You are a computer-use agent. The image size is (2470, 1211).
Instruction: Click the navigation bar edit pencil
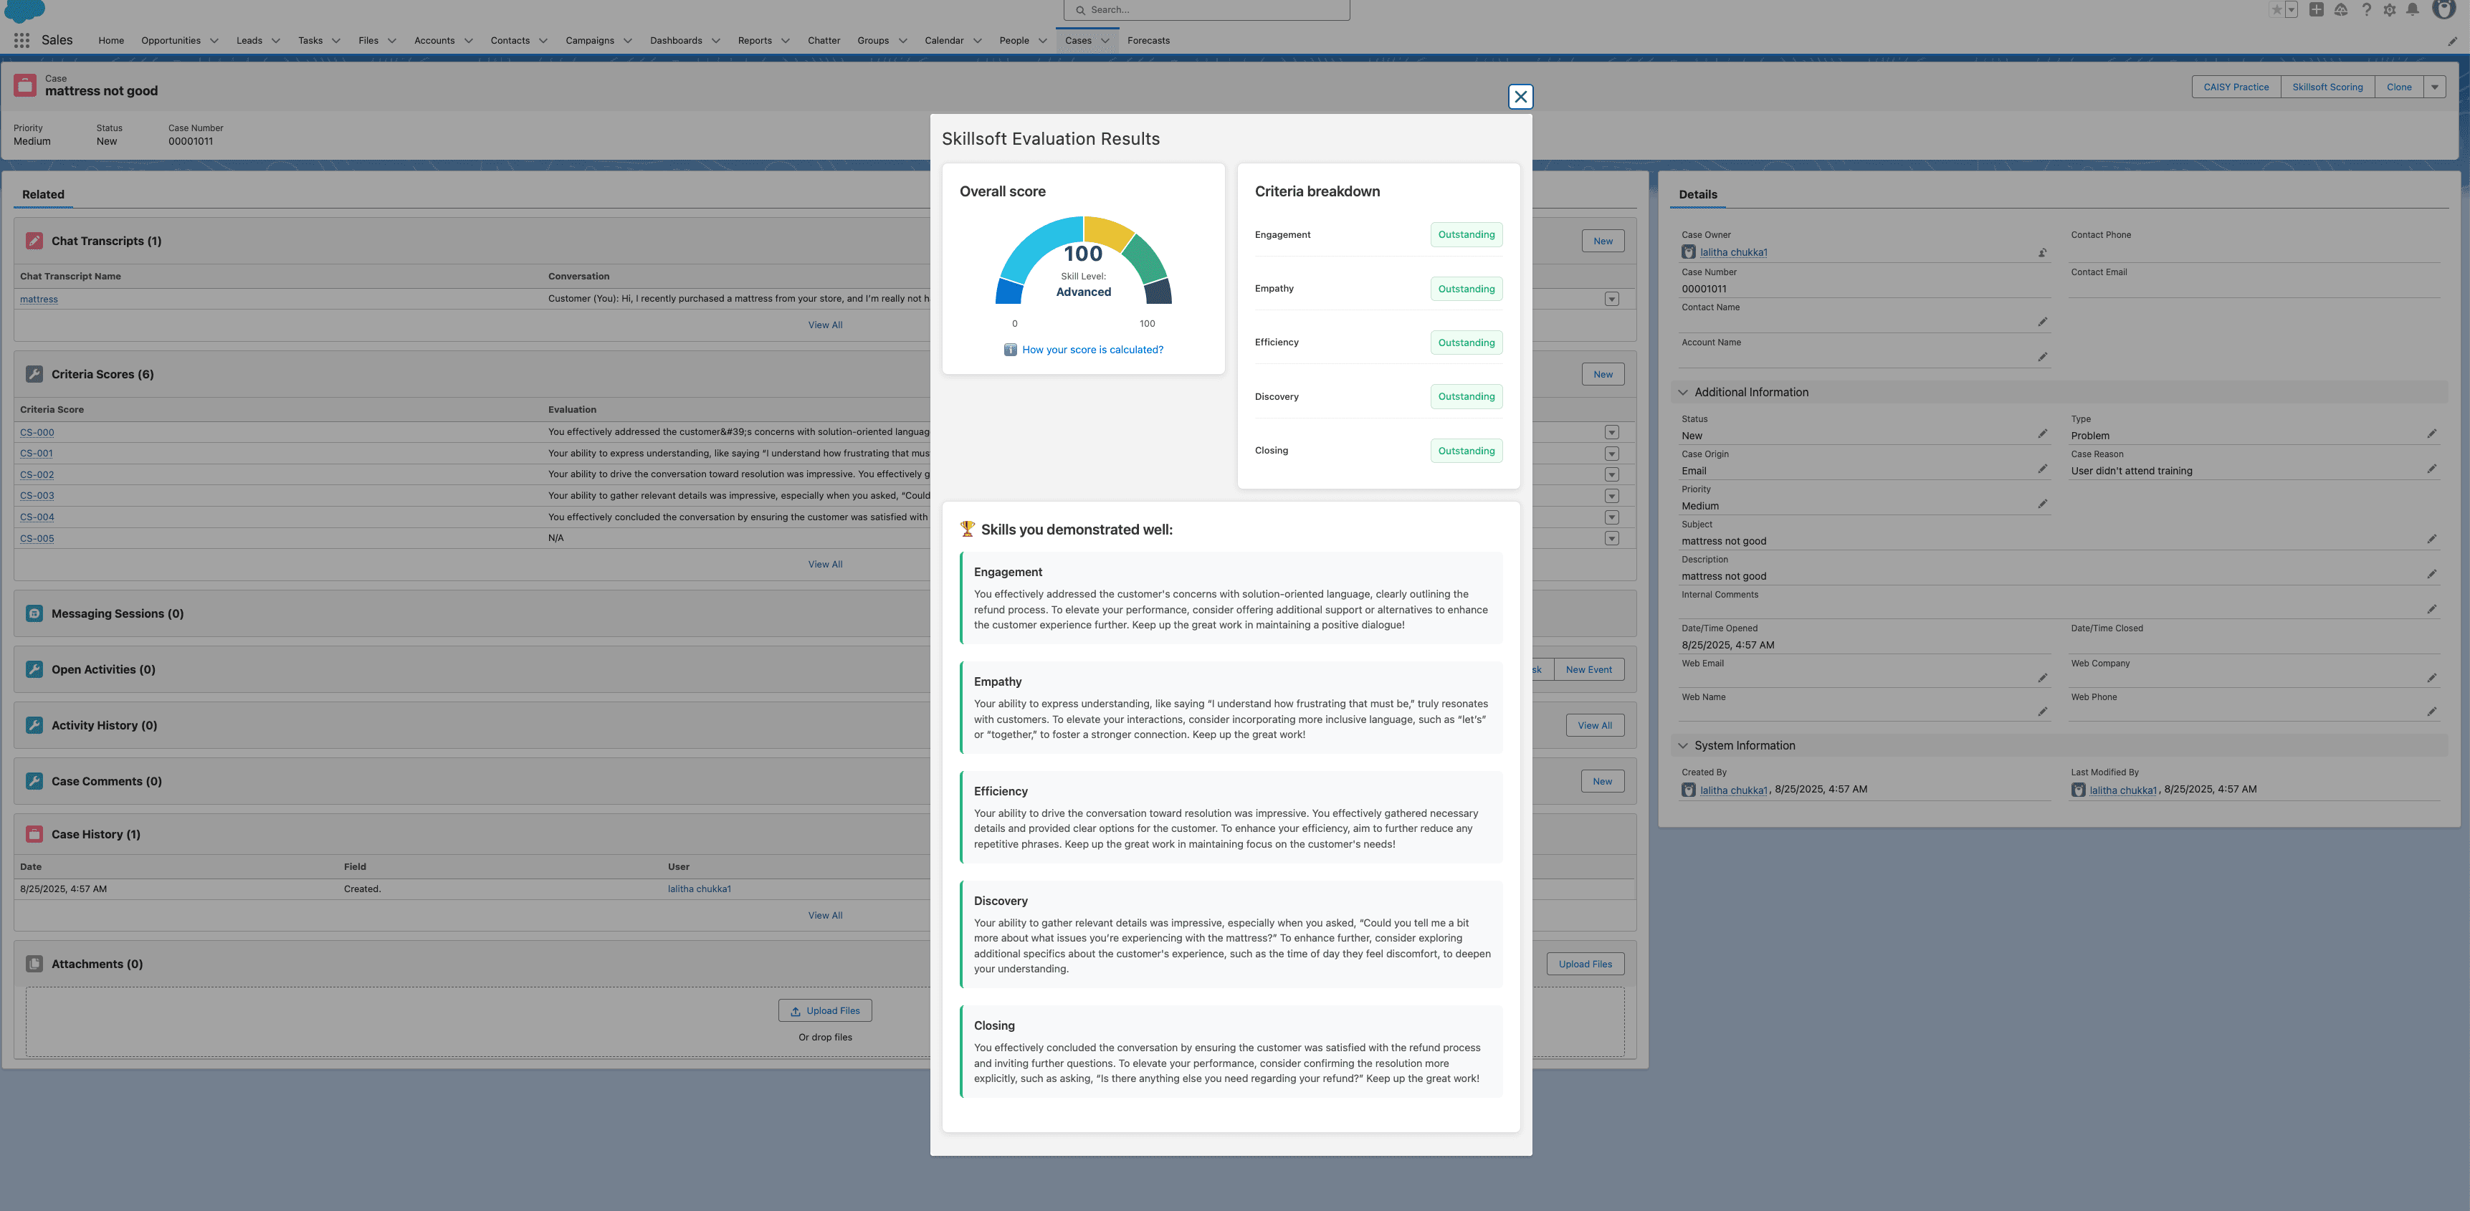2452,42
